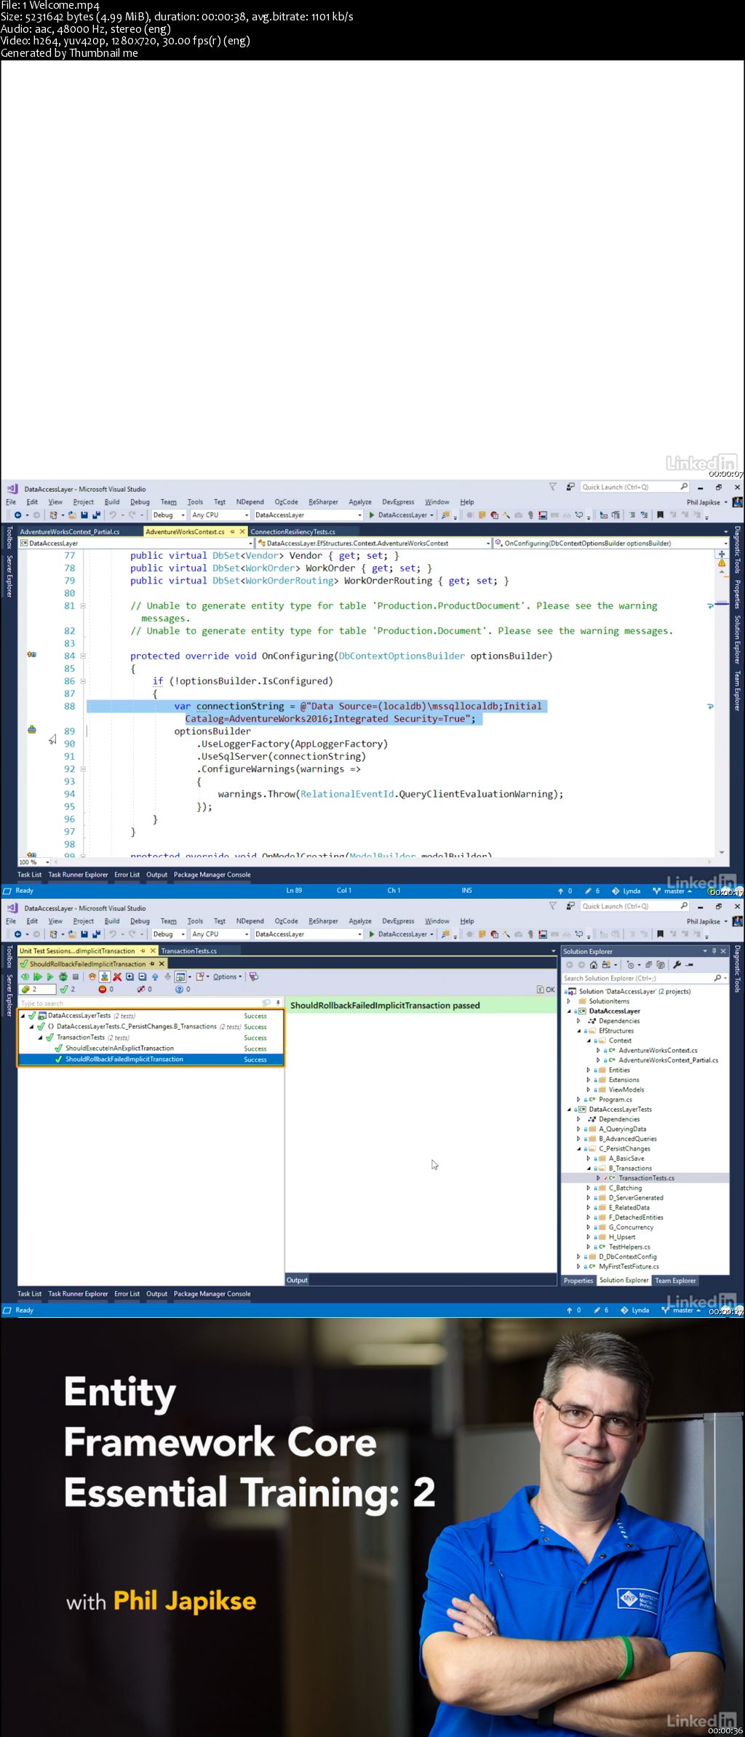Click the Navigate Backward arrow in code editor window toolbar
This screenshot has width=745, height=1737.
pyautogui.click(x=17, y=514)
